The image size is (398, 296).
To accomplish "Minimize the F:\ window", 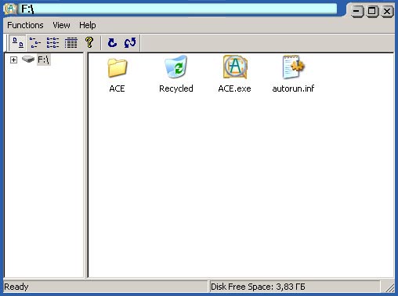I will click(x=356, y=11).
